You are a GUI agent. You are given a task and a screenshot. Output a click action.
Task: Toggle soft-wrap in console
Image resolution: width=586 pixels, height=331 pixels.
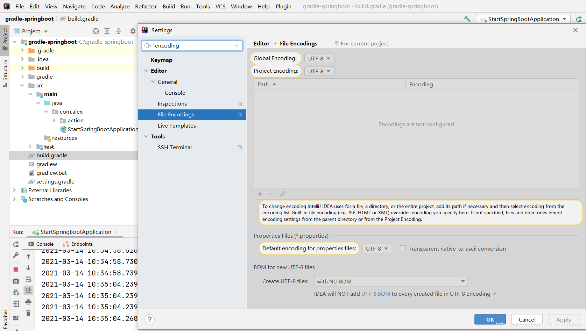[28, 279]
